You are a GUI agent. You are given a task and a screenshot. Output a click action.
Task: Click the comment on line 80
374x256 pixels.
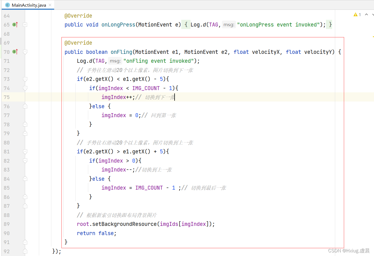135,143
